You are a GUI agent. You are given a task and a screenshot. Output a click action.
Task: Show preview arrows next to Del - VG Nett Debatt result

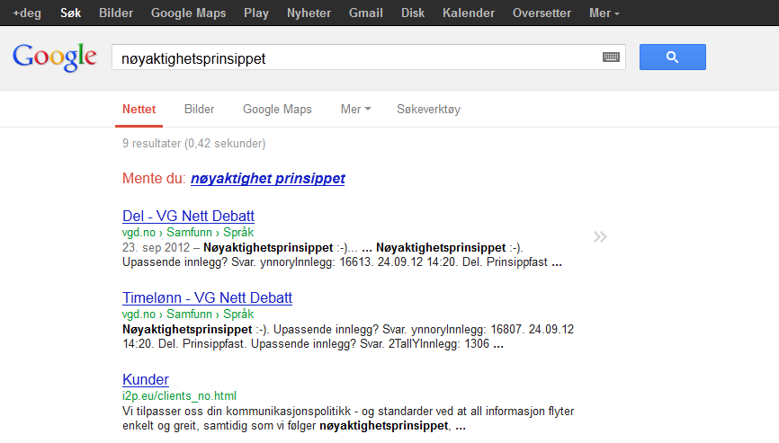[600, 236]
